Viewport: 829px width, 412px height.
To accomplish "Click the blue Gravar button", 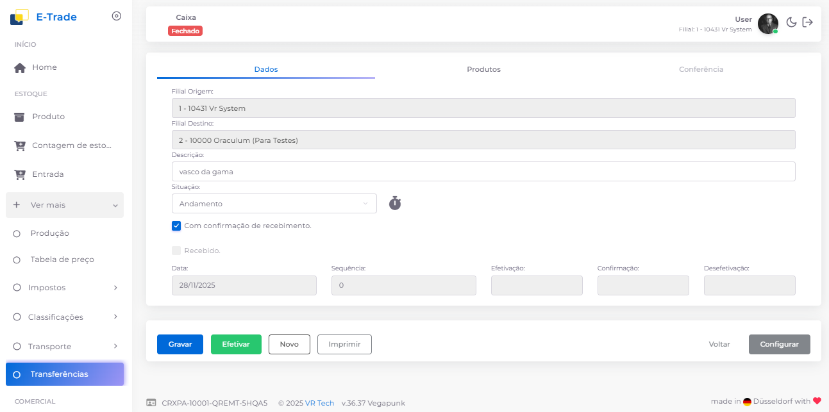I will 180,344.
